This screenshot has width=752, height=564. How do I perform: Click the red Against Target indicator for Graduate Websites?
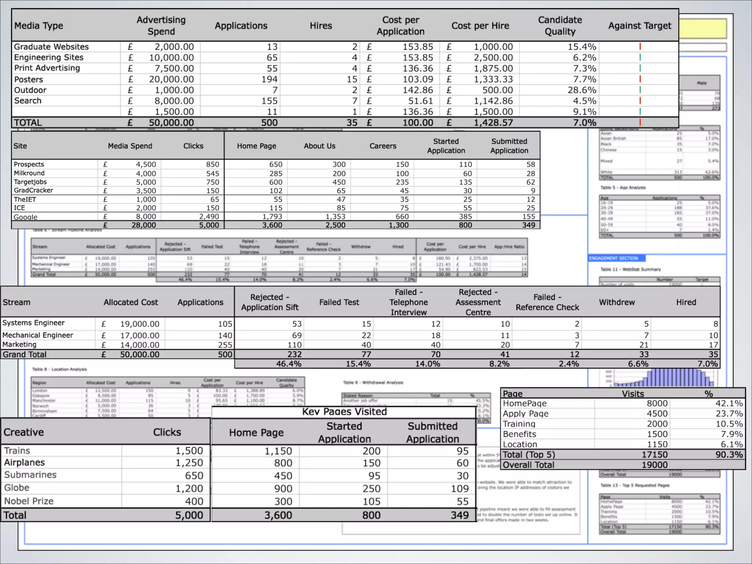[x=640, y=47]
